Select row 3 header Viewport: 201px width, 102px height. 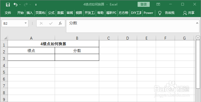(x=4, y=57)
